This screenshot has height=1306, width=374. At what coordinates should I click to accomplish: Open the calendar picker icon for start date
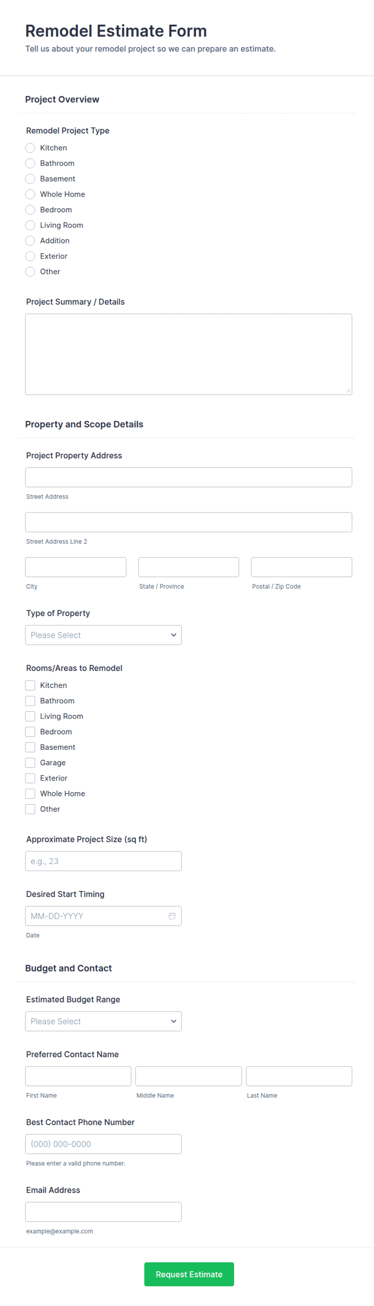172,916
